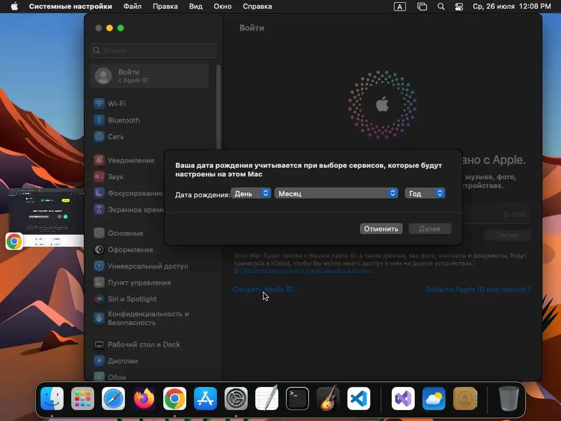Viewport: 561px width, 421px height.
Task: Launch Firefox from the Dock
Action: click(x=144, y=399)
